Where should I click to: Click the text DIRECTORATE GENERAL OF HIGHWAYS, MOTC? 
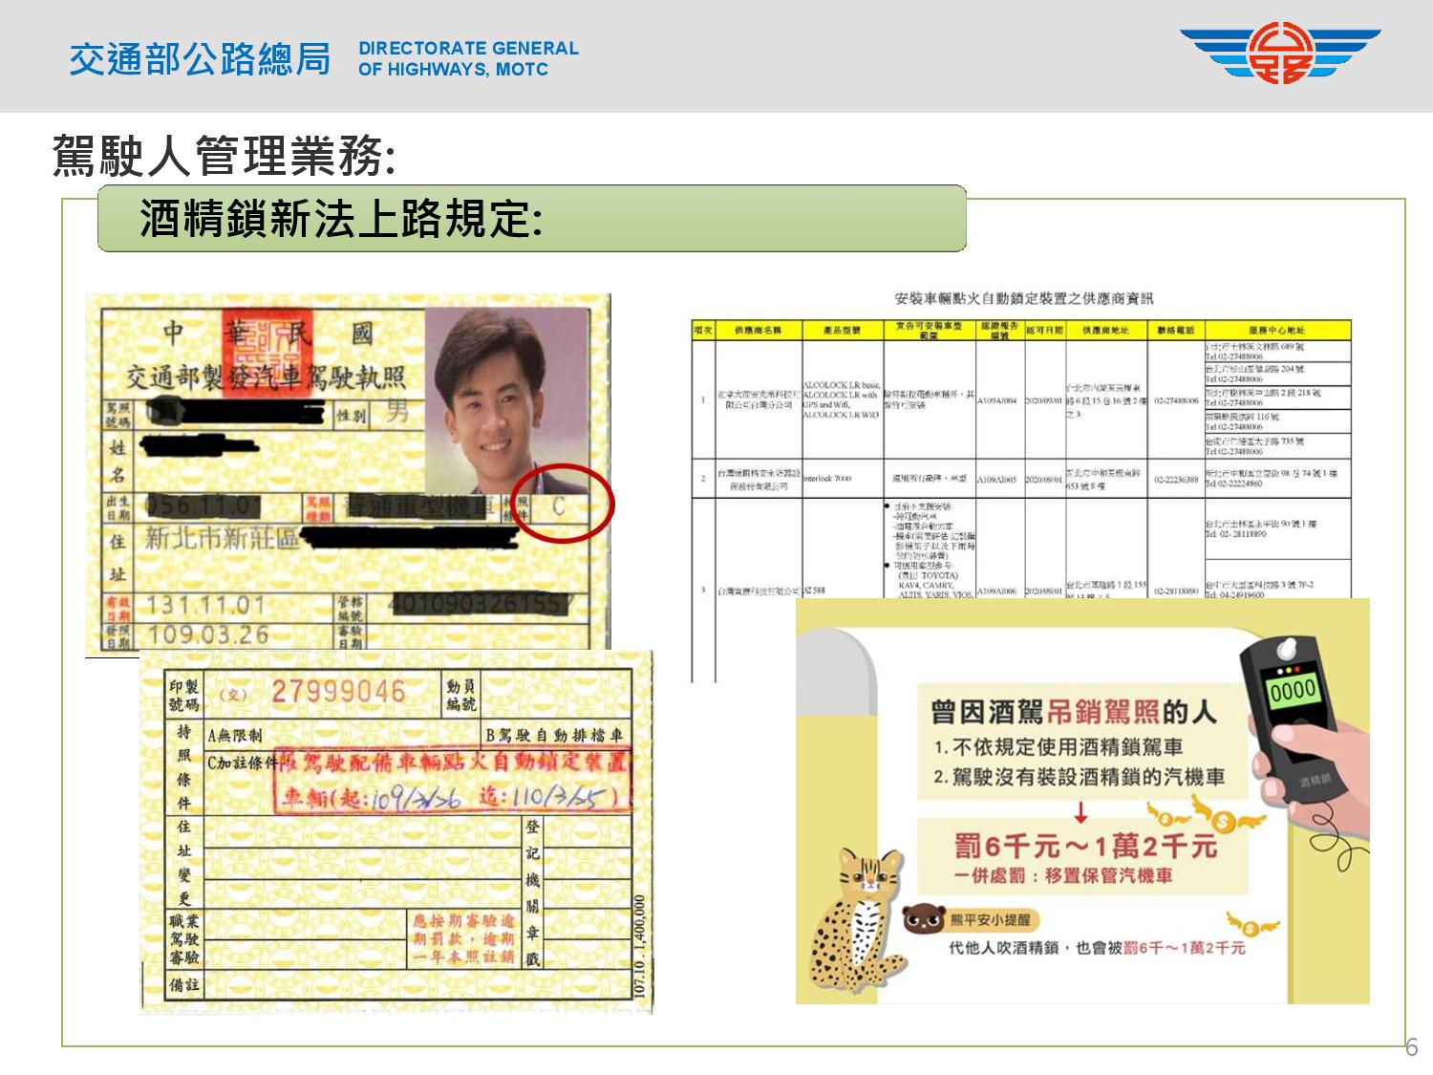click(x=468, y=58)
